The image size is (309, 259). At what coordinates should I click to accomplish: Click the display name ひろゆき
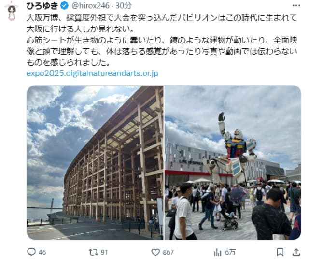[x=42, y=6]
